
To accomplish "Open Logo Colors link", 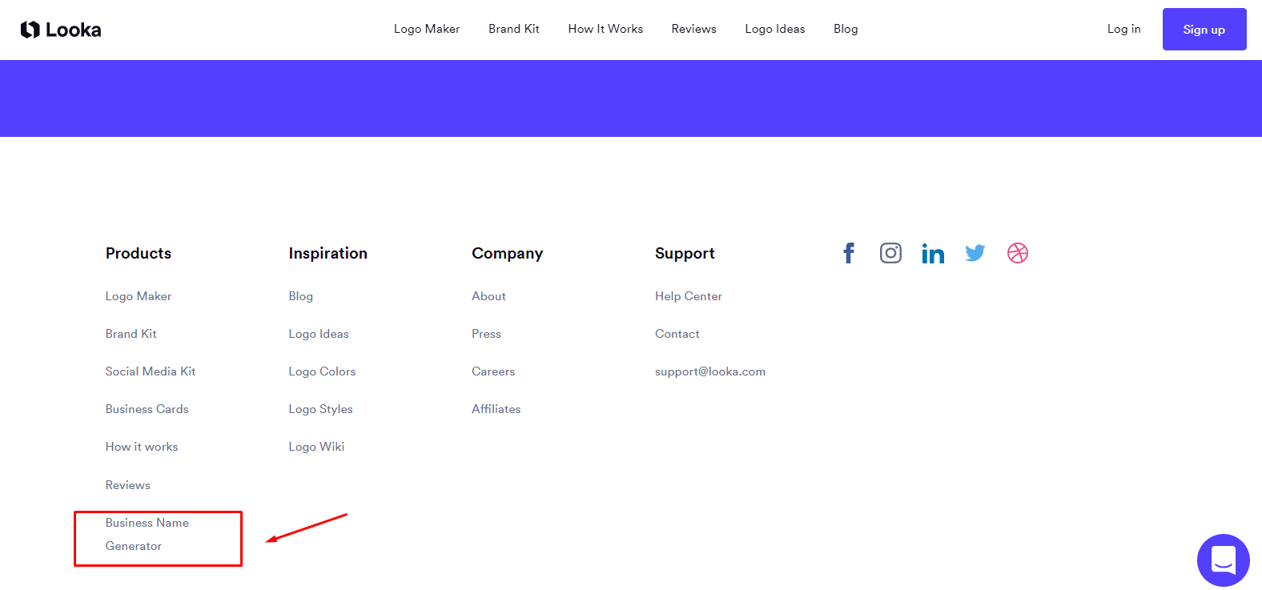I will click(x=322, y=371).
